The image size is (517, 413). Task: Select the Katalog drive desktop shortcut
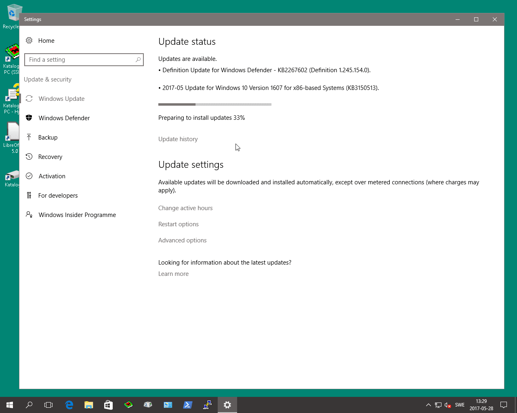click(12, 178)
